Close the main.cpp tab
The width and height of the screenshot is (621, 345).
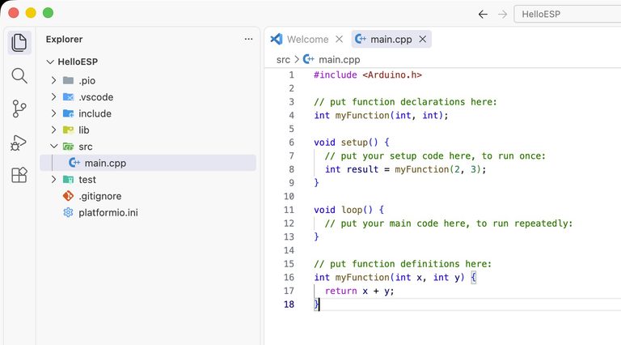click(423, 39)
